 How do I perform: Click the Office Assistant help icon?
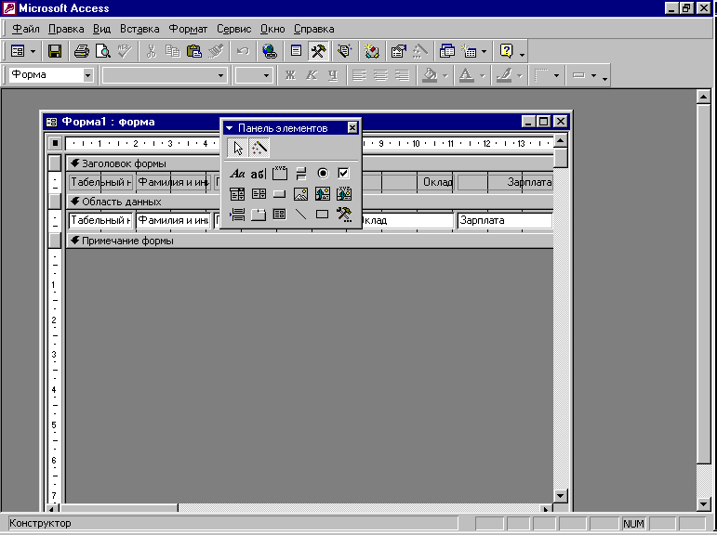506,51
